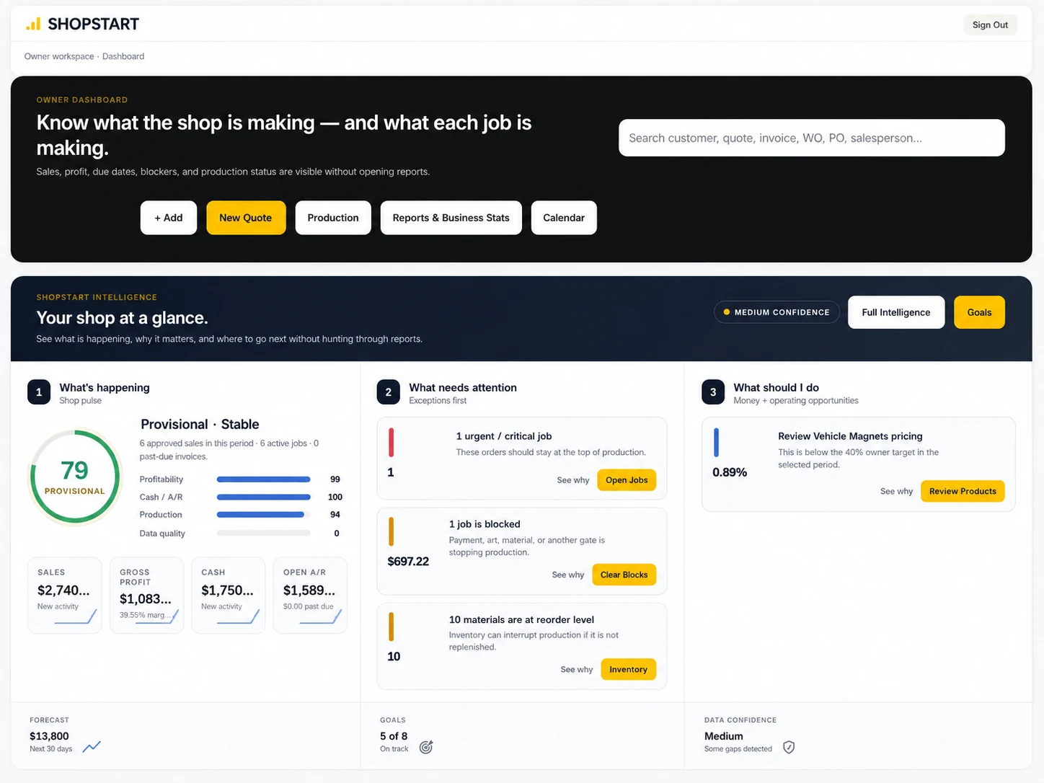Viewport: 1044px width, 783px height.
Task: Click the Gross Profit card sparkline
Action: click(x=157, y=617)
